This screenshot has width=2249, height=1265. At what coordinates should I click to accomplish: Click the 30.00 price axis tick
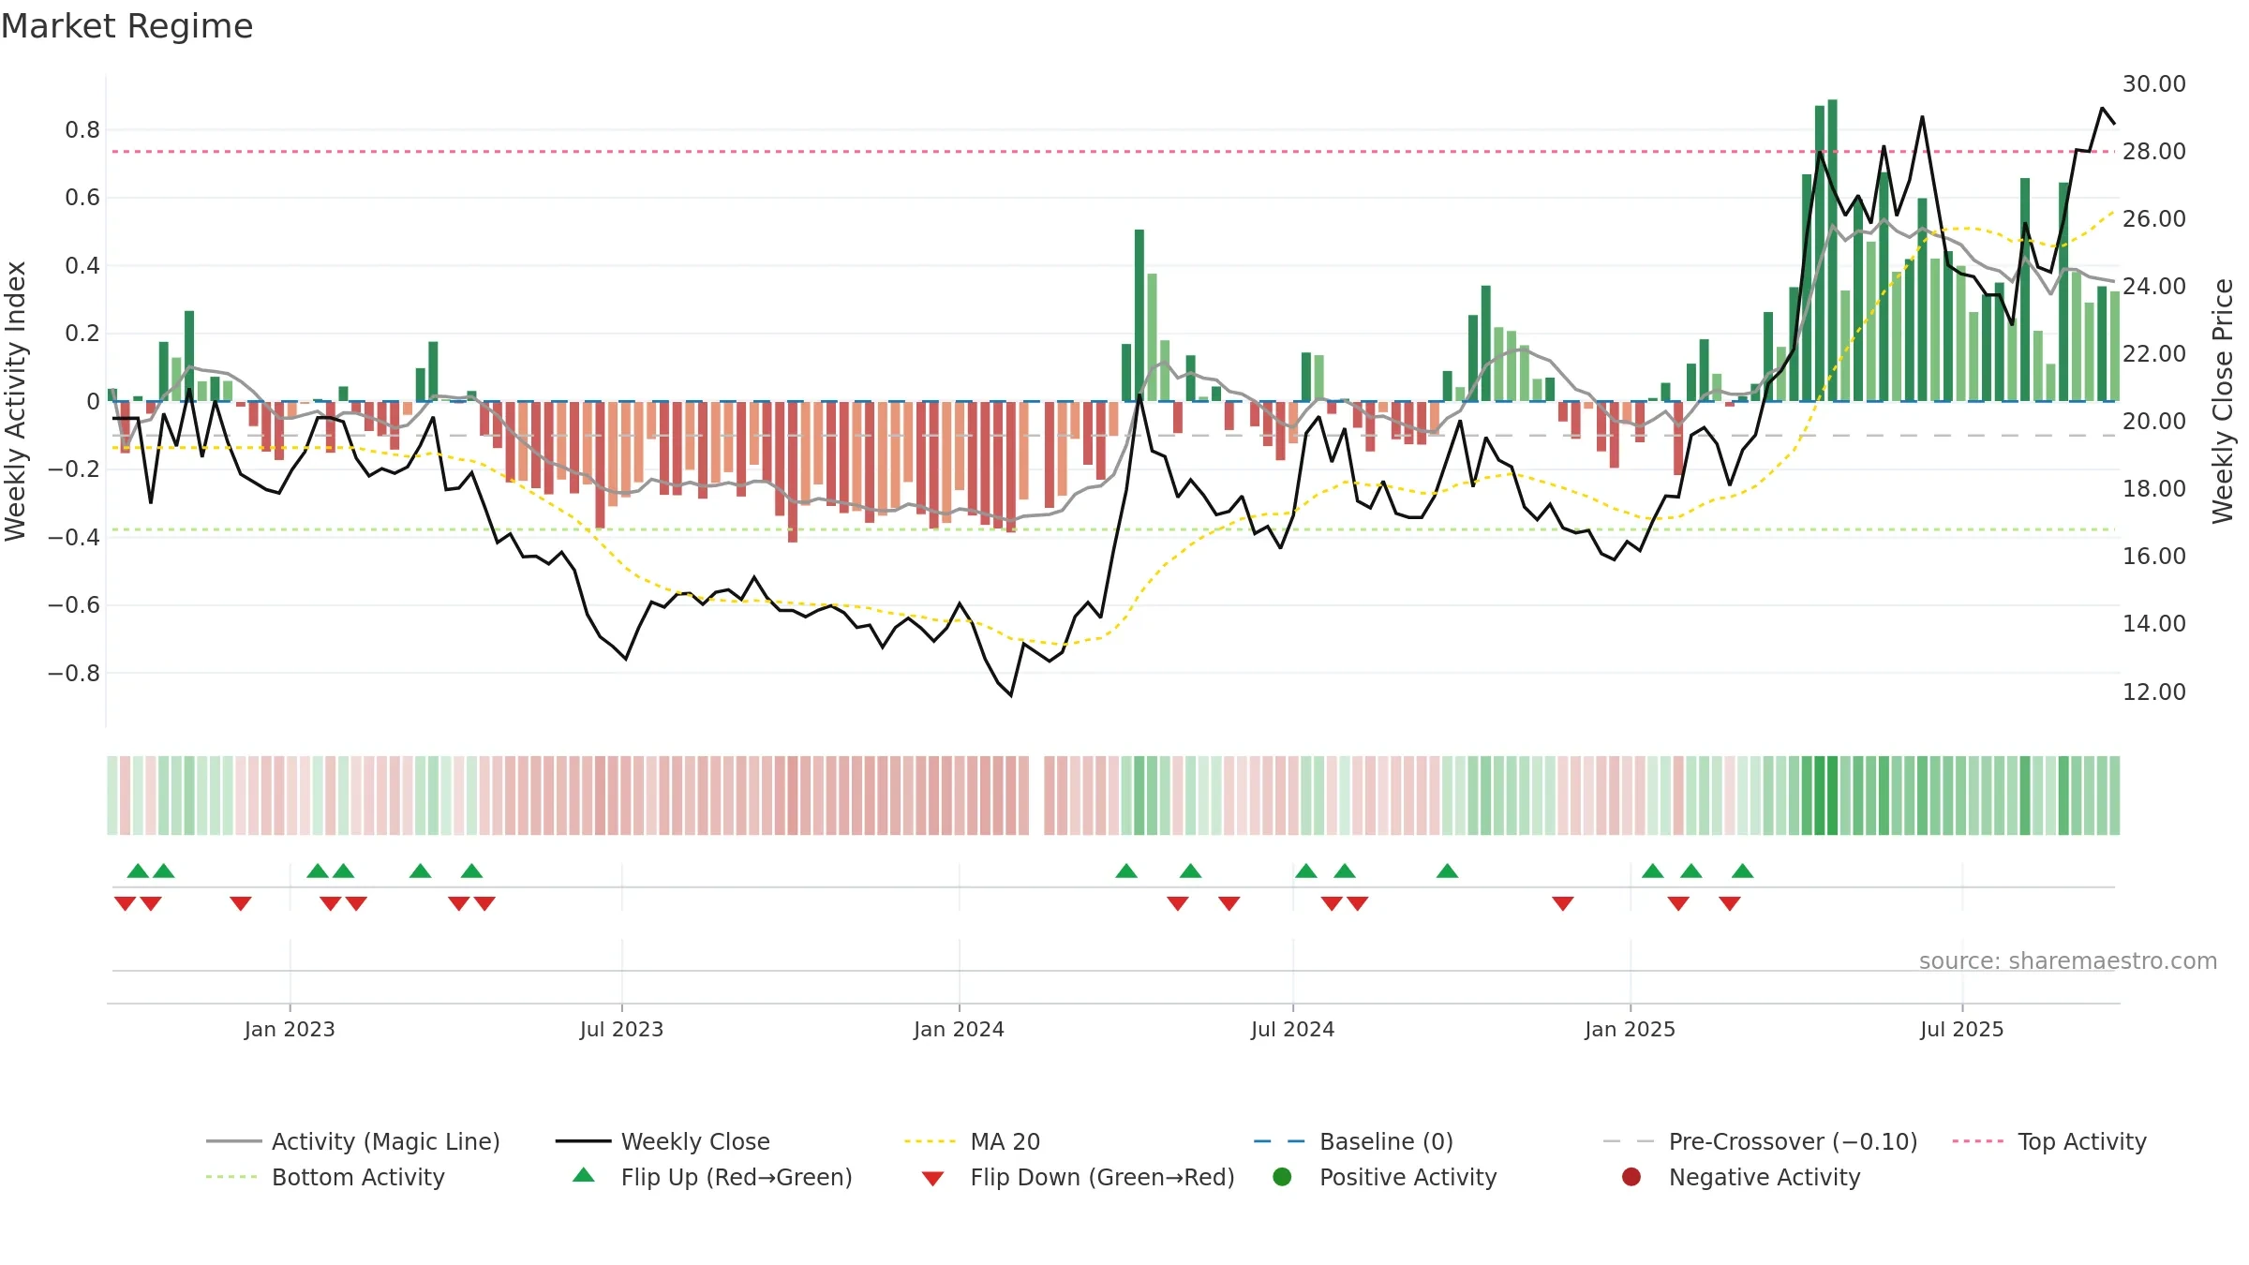(2153, 83)
